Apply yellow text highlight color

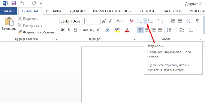(x=117, y=30)
